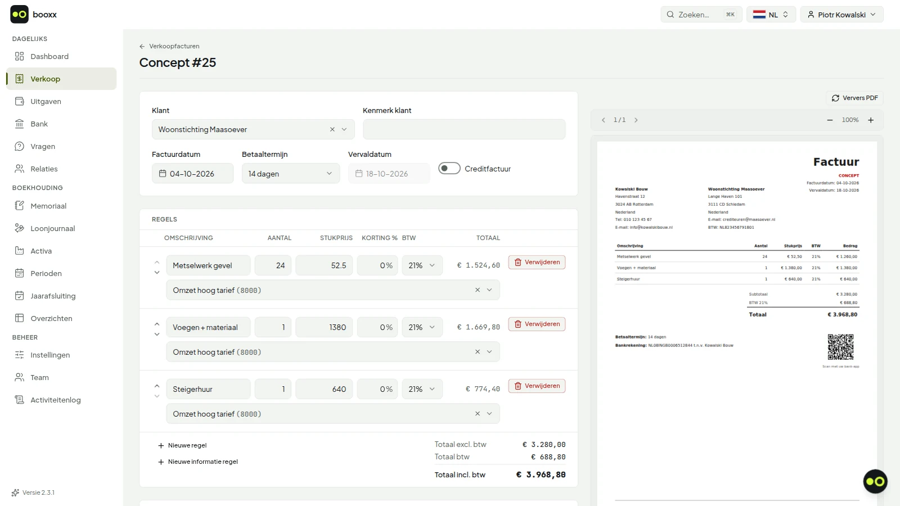Zoom in the PDF preview with plus icon
Image resolution: width=900 pixels, height=506 pixels.
tap(871, 120)
